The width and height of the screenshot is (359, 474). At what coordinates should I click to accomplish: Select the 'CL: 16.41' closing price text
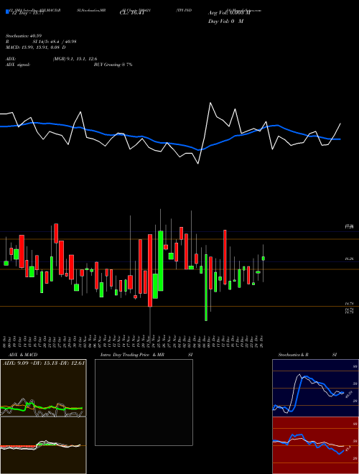pos(132,13)
